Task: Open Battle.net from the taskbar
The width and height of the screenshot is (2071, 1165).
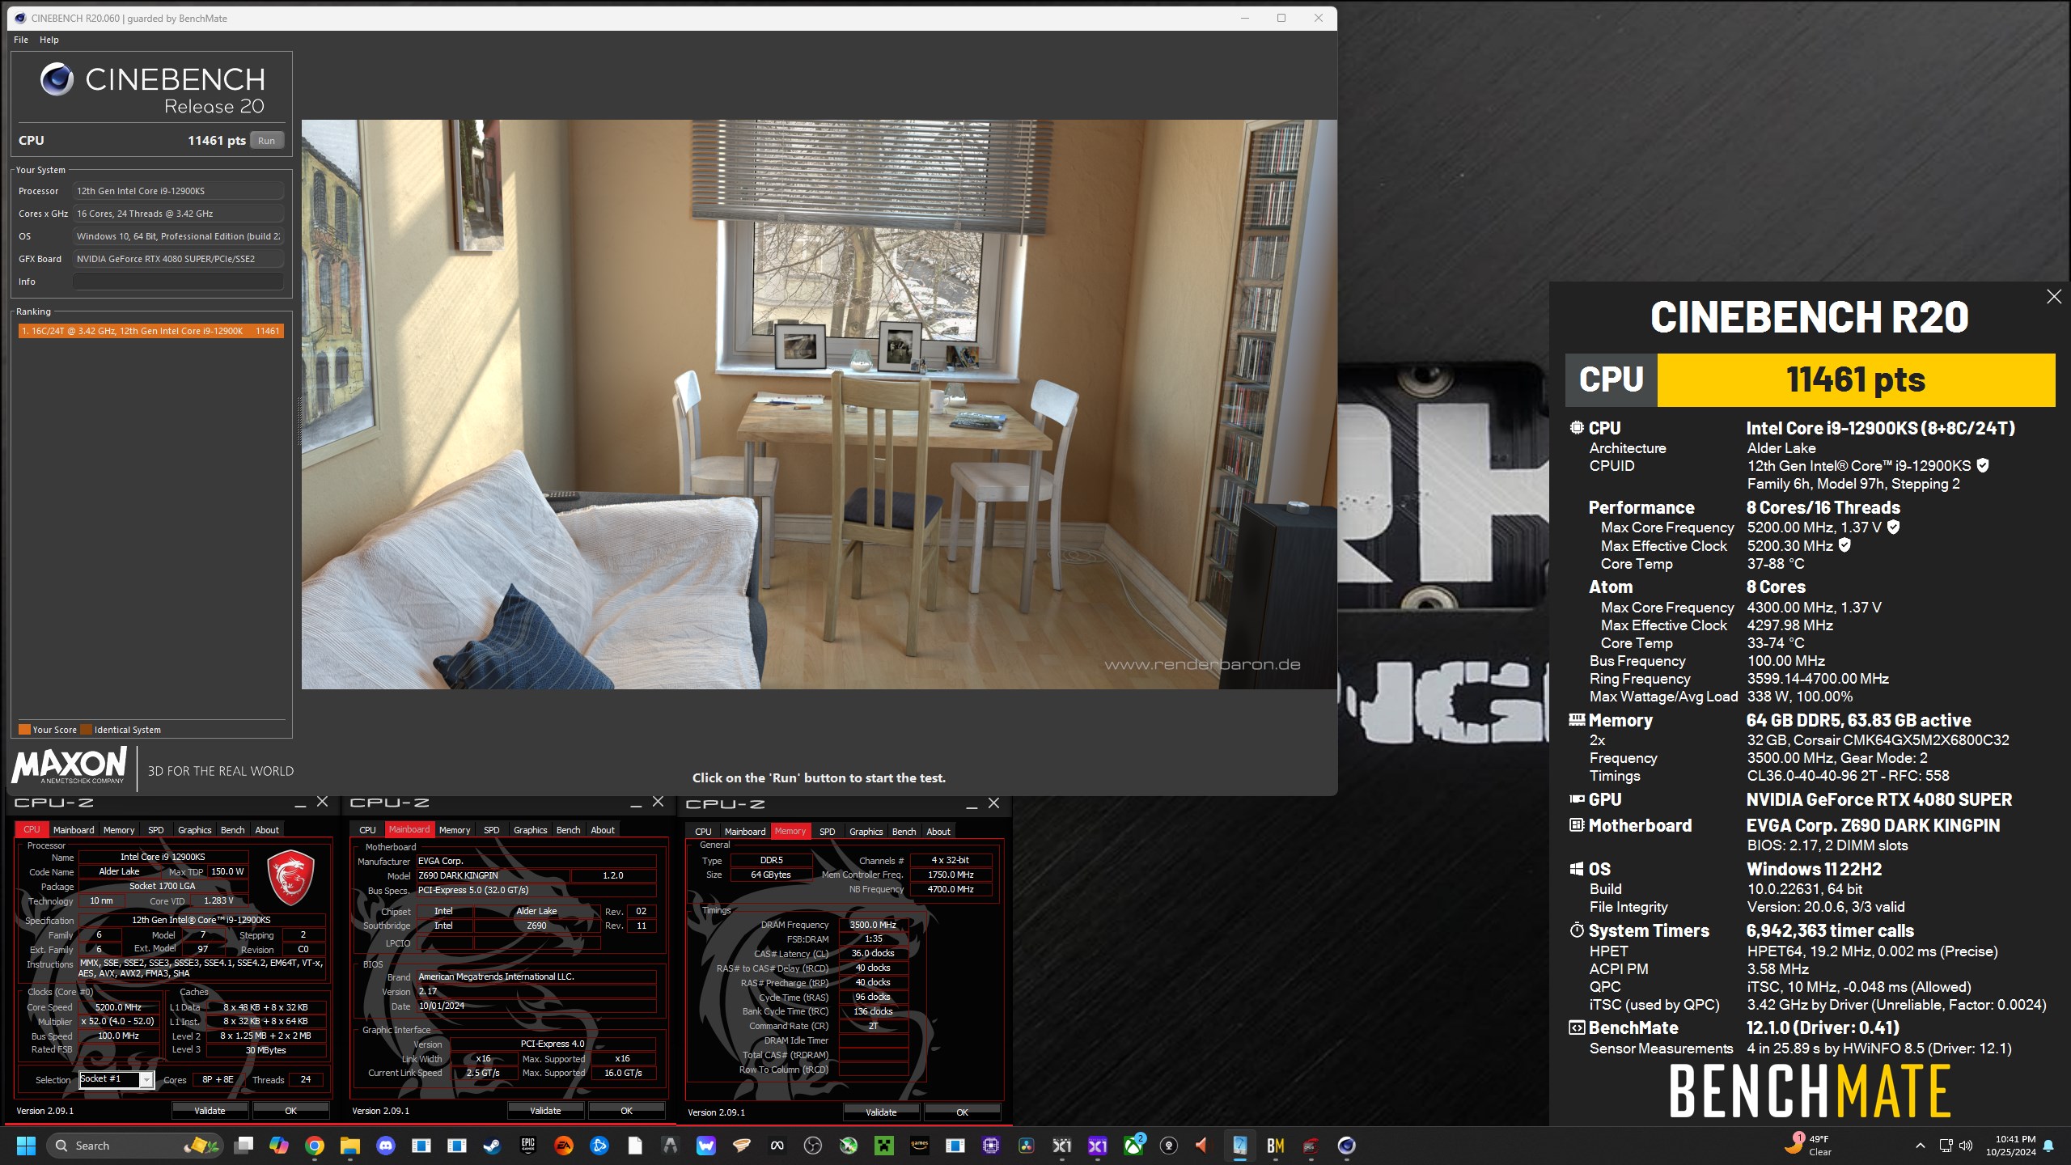Action: point(599,1146)
